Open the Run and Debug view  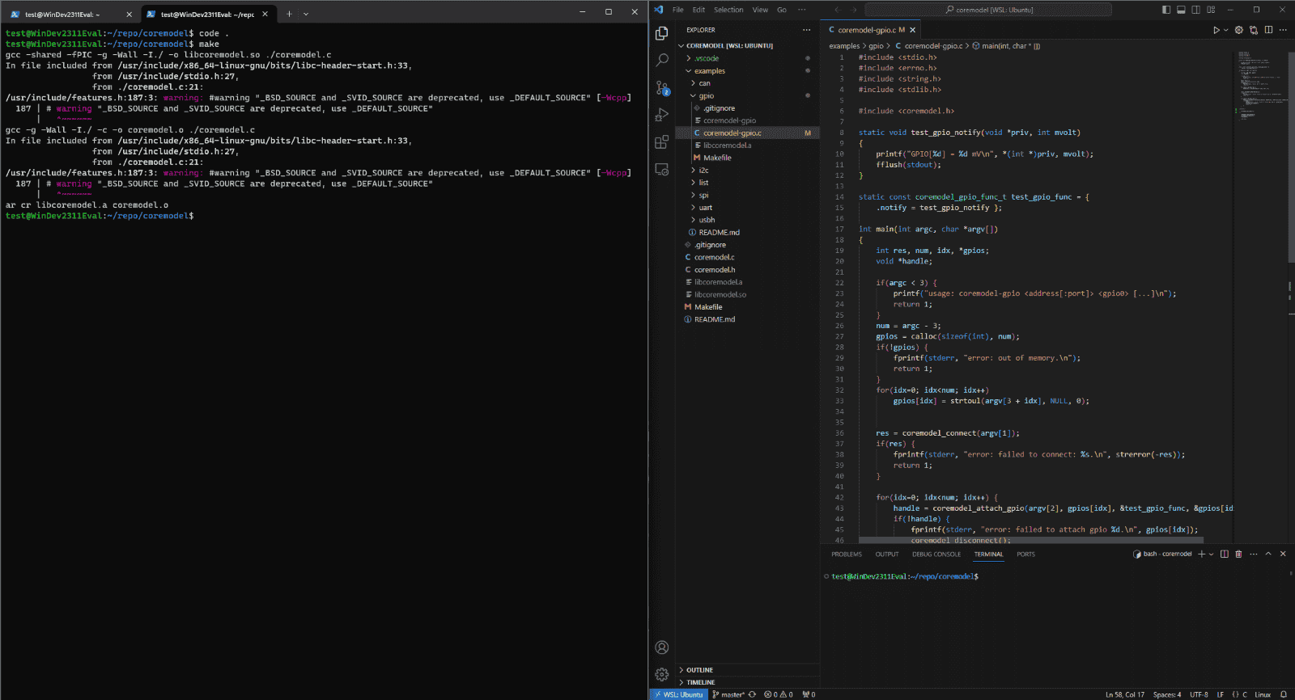coord(662,115)
